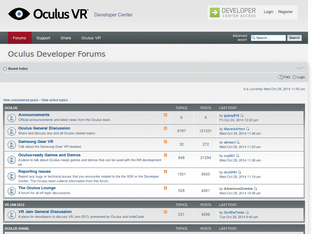Open the Oculus VR navigation tab
Screen dimensions: 312x234
click(x=91, y=38)
